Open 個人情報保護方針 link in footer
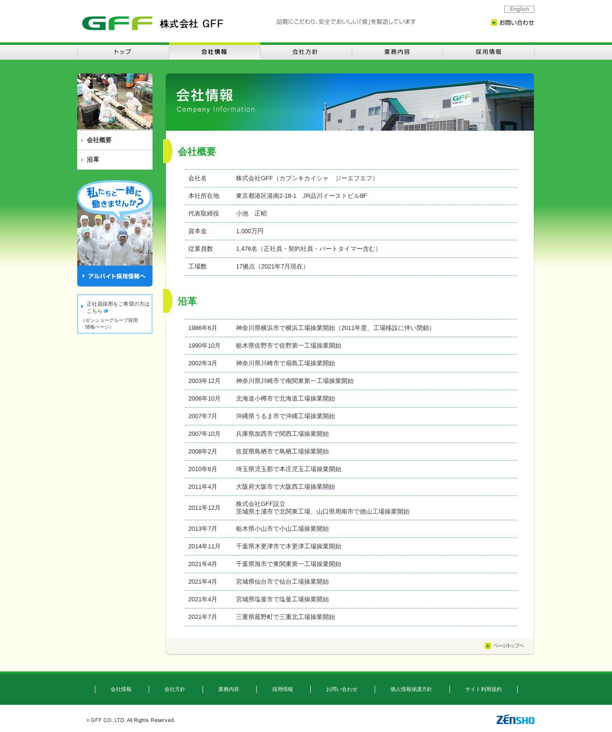 411,689
